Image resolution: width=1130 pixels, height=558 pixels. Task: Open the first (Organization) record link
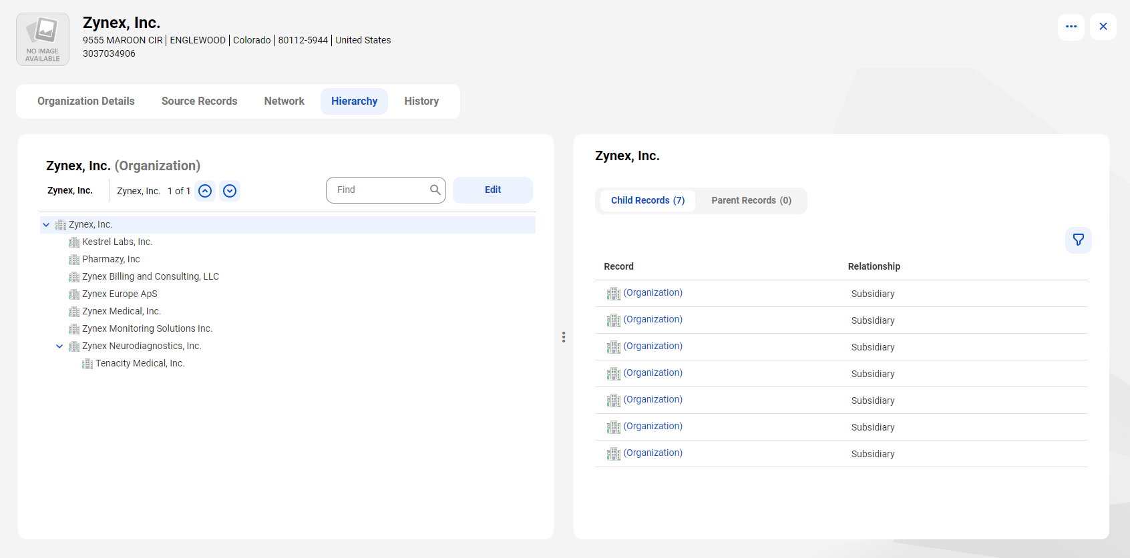tap(653, 293)
